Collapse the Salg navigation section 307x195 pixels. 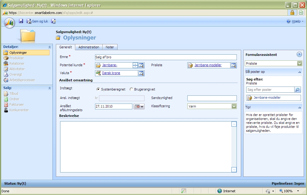(x=49, y=88)
